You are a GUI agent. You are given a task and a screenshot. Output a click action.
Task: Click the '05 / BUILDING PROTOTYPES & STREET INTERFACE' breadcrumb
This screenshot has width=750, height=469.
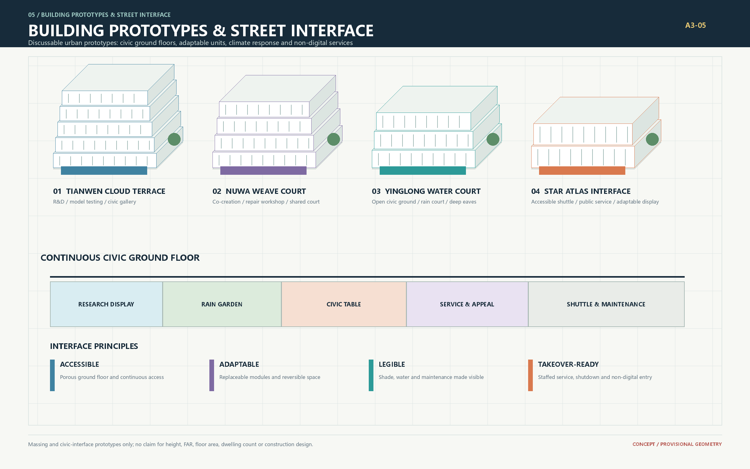point(99,15)
